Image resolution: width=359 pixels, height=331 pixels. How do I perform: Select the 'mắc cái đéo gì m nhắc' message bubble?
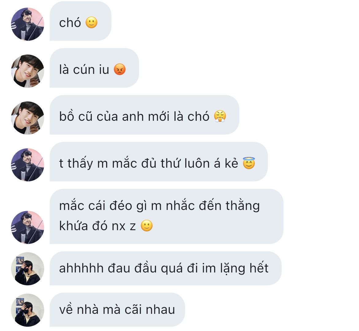(167, 216)
